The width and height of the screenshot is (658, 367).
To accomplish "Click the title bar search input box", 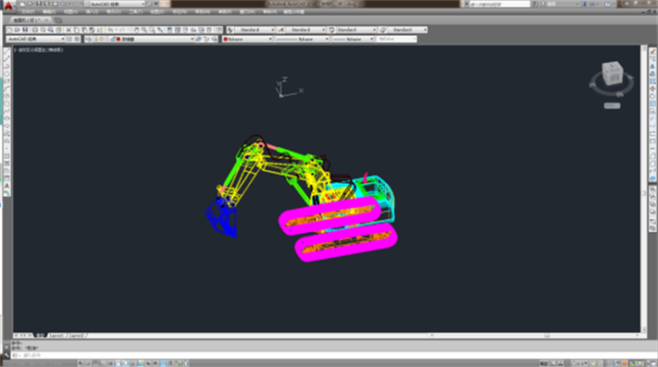I will [x=500, y=4].
